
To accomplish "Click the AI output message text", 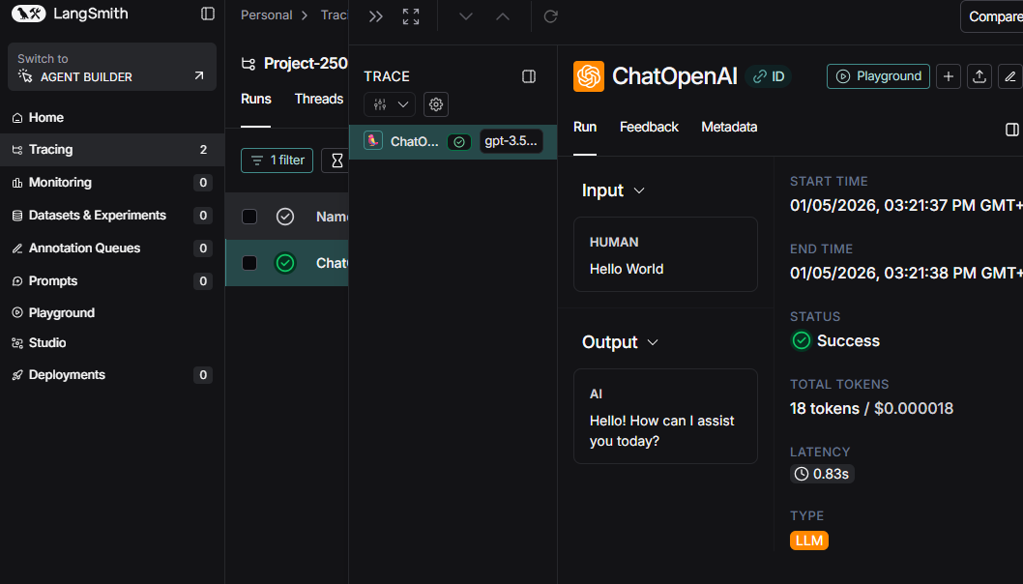I will (661, 430).
